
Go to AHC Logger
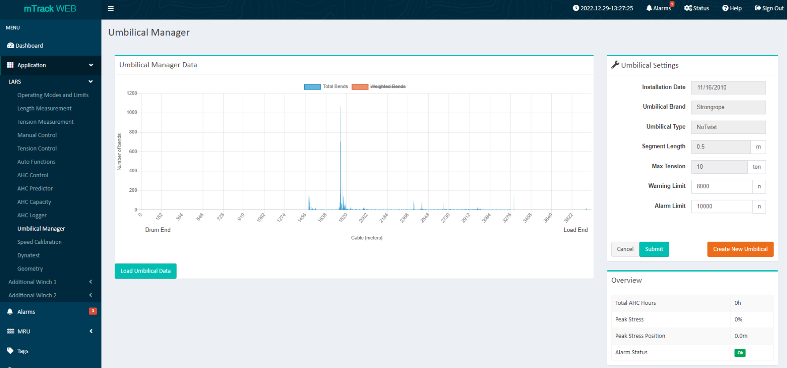[32, 215]
